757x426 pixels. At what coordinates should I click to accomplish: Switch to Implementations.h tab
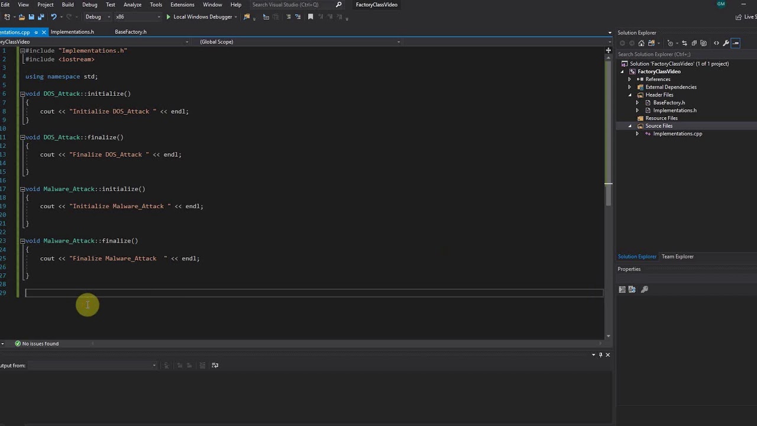(x=72, y=32)
